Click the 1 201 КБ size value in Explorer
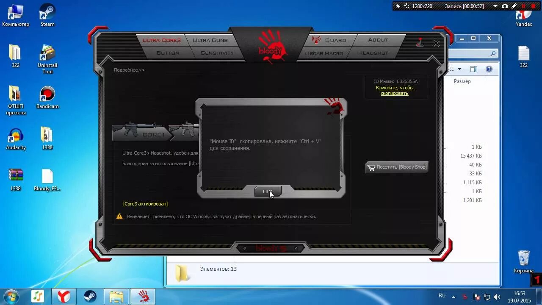542x305 pixels. point(472,200)
